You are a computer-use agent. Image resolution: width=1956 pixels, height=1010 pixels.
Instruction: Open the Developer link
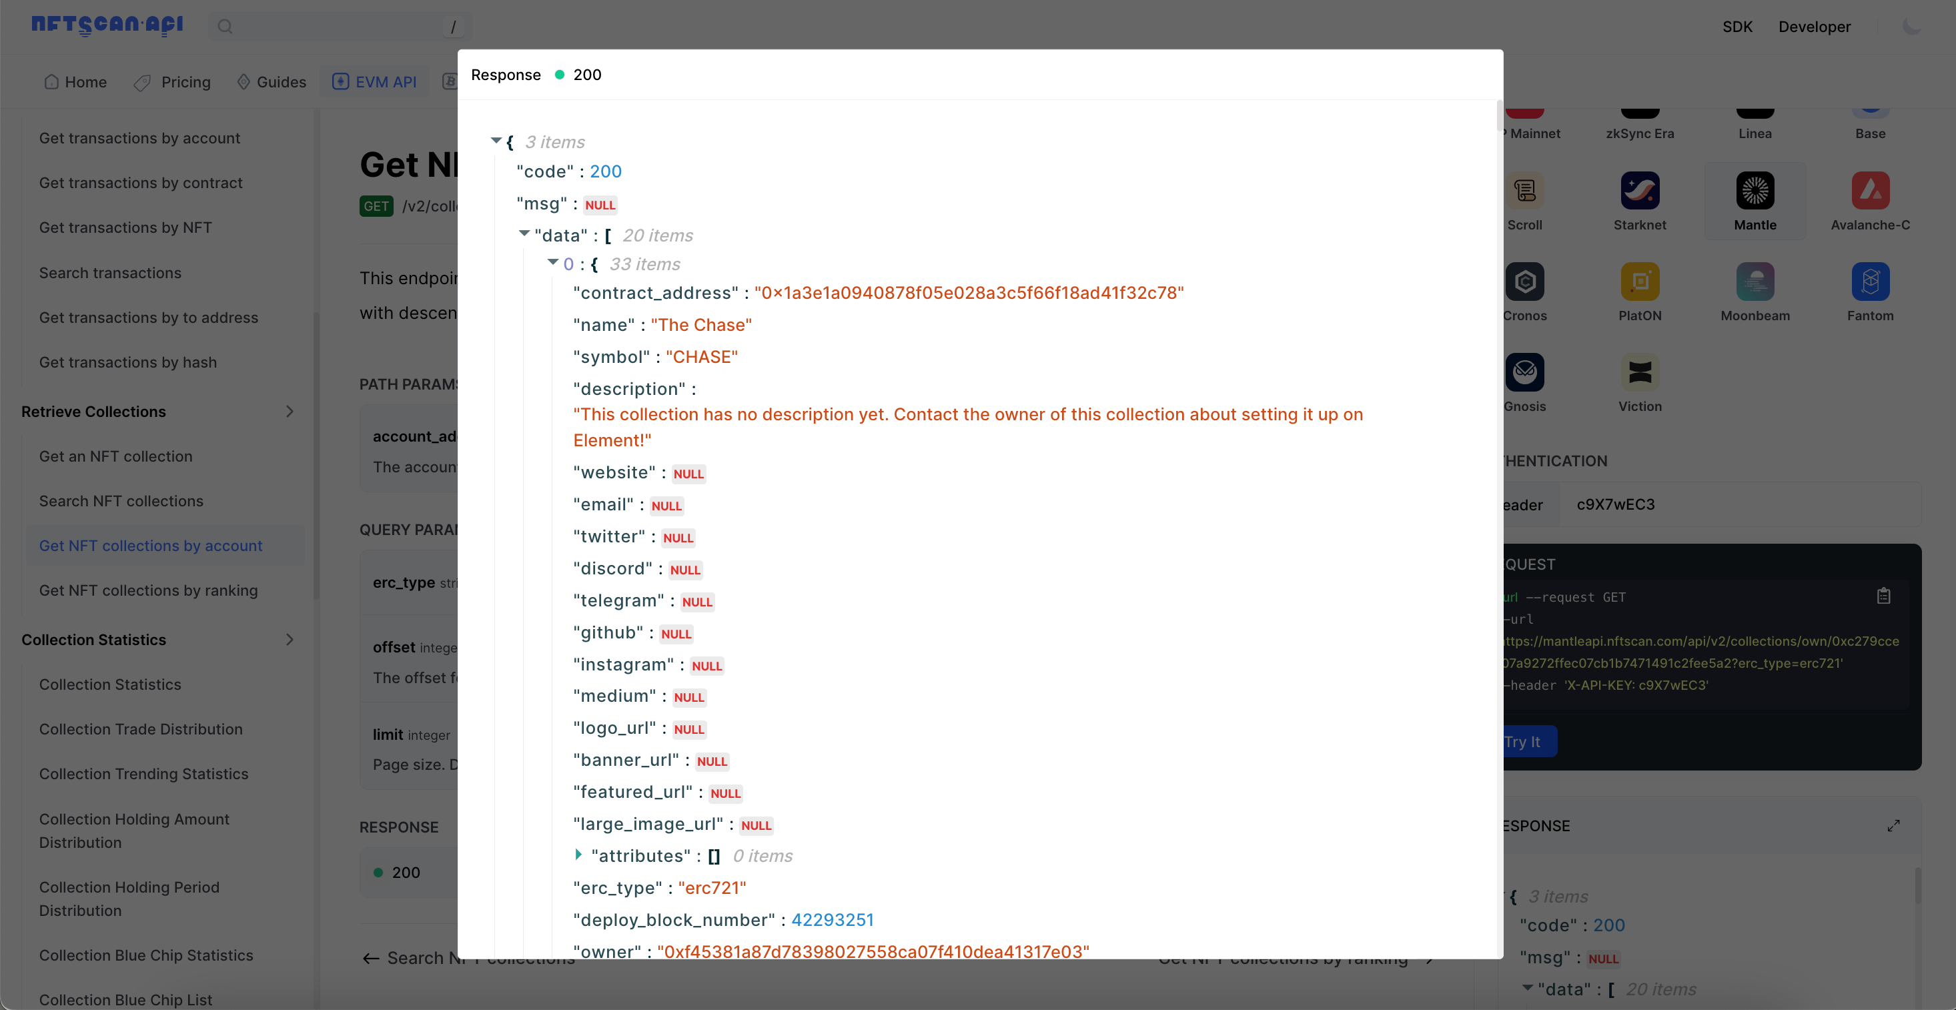[x=1814, y=27]
